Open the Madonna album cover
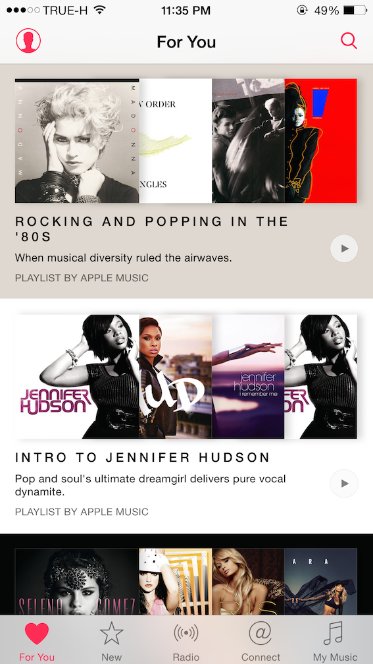 click(77, 140)
